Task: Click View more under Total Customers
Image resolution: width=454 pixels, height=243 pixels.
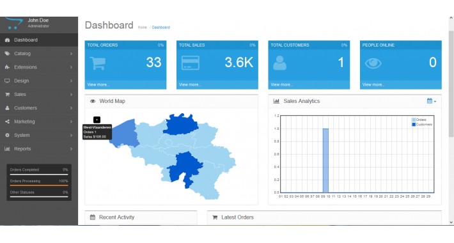Action: tap(282, 84)
